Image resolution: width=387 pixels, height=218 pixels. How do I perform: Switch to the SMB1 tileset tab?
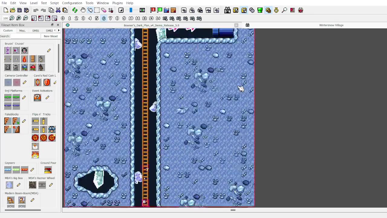[36, 31]
